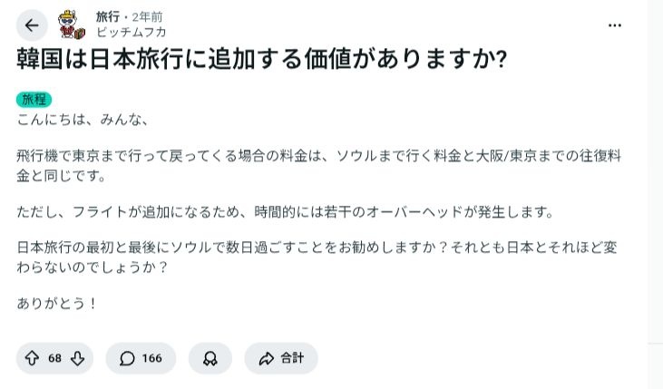
Task: Click the ありがとう！ closing line
Action: click(x=56, y=304)
